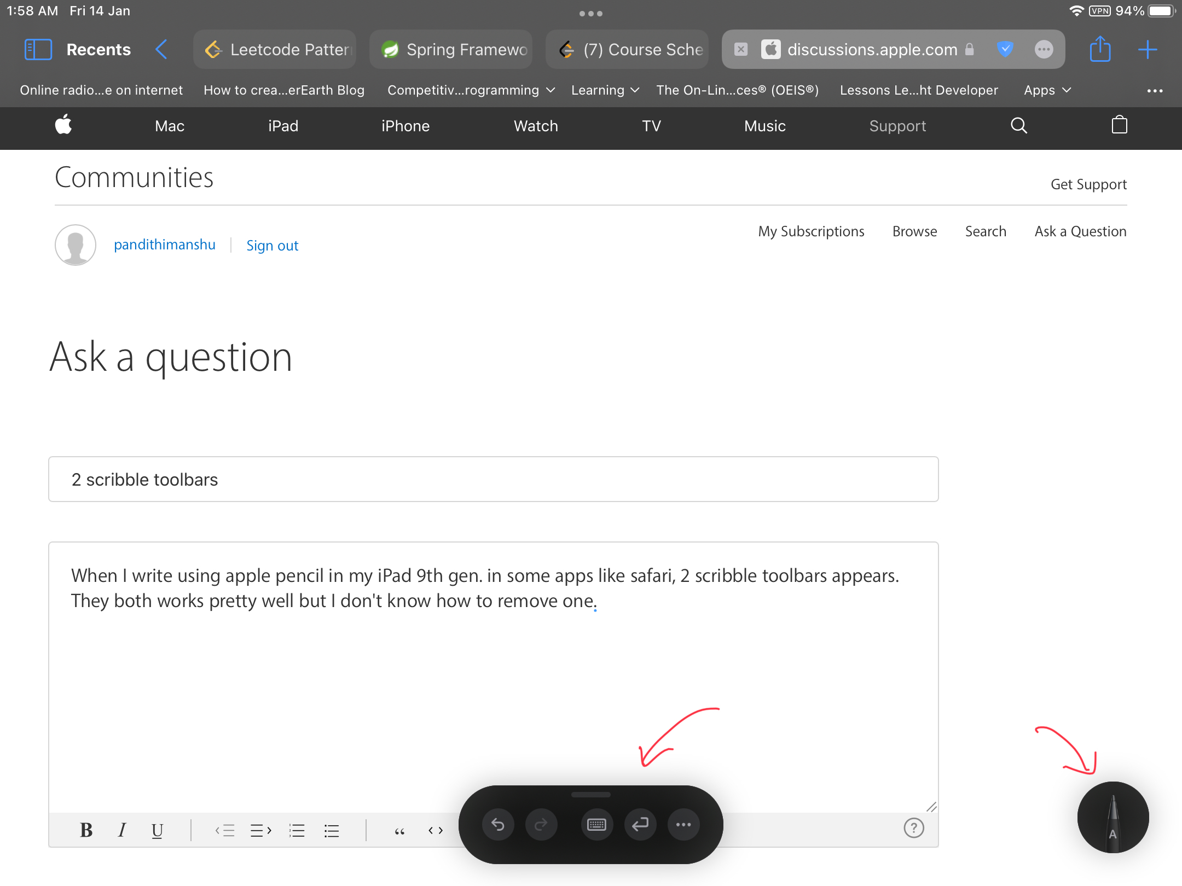Insert a bulleted list
The width and height of the screenshot is (1182, 886).
(x=332, y=830)
